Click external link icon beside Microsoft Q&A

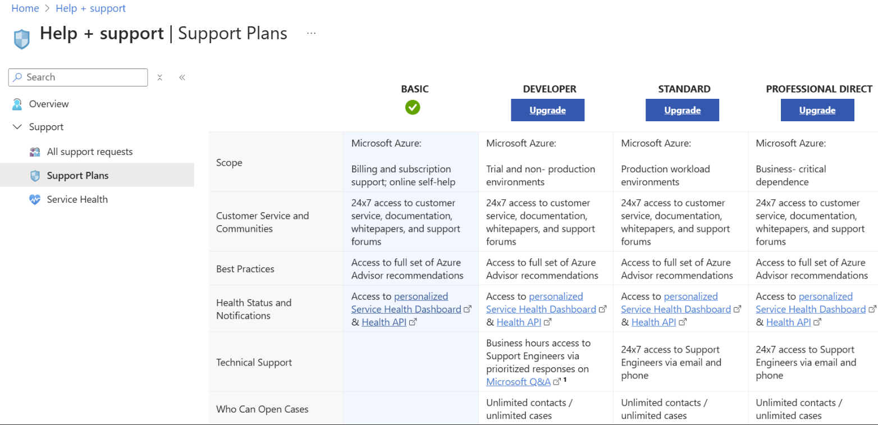556,381
